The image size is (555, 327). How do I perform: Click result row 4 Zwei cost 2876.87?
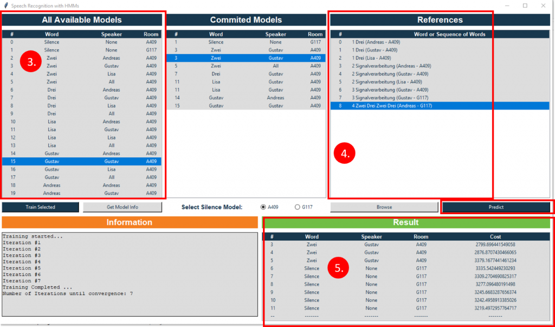coord(406,253)
